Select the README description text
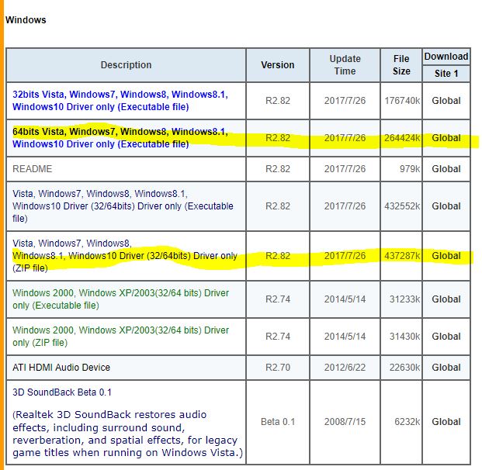Viewport: 482px width, 470px height. 33,168
